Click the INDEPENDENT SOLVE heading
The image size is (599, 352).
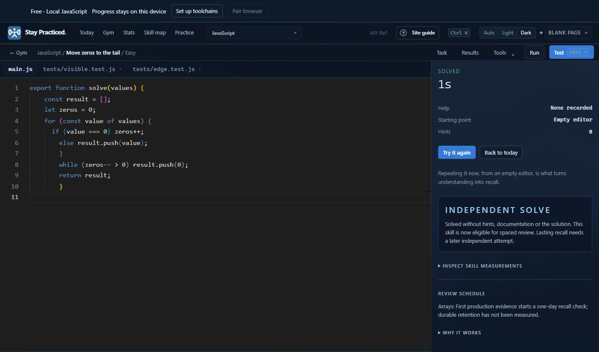[x=497, y=210]
